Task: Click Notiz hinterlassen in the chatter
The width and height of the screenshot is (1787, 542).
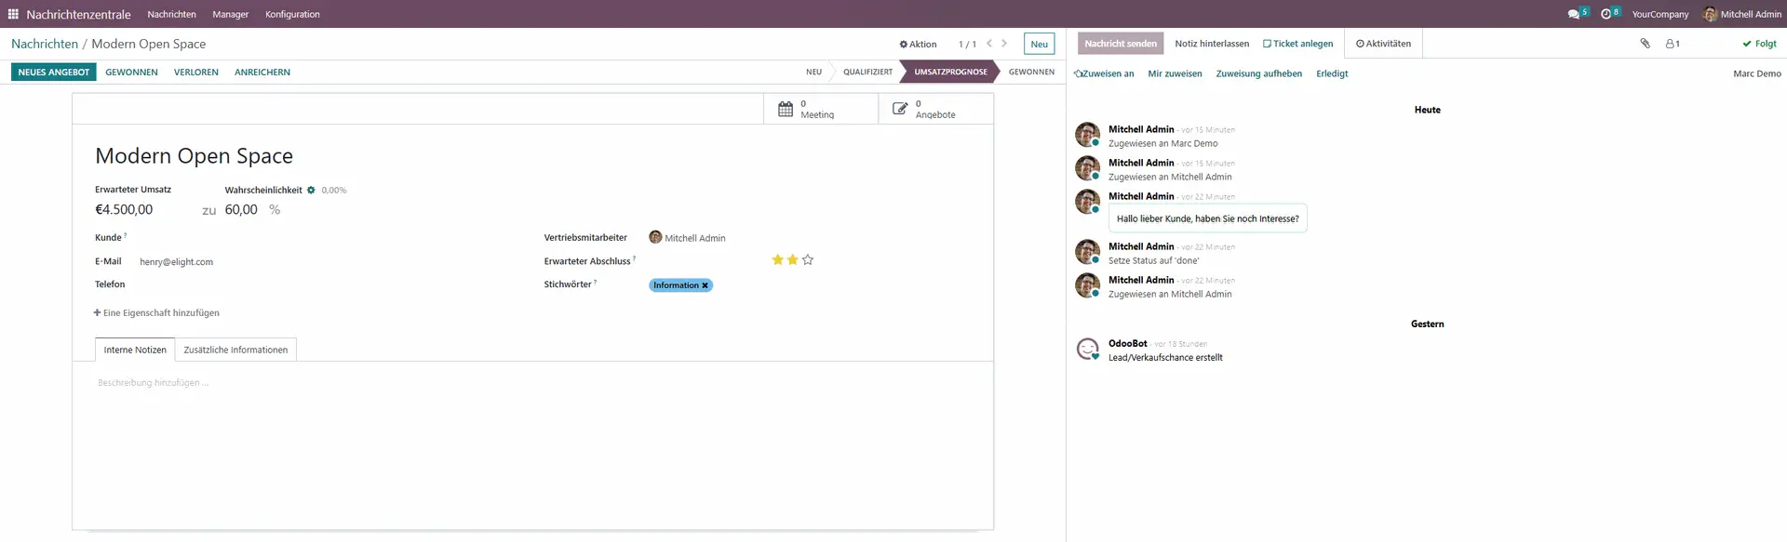Action: click(1212, 44)
